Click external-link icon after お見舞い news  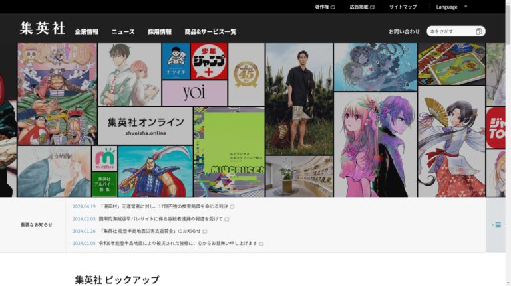click(261, 244)
